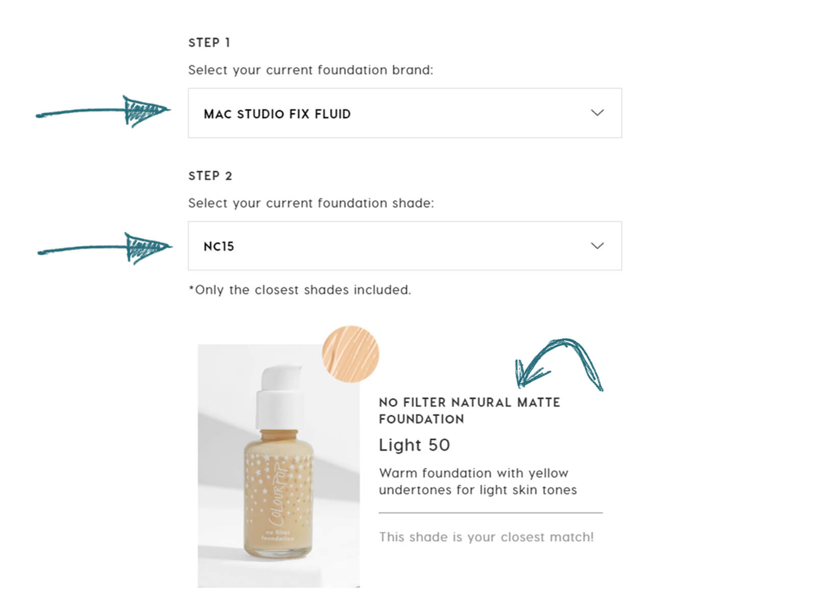
Task: Click chevron beside MAC STUDIO FIX FLUID
Action: 597,112
